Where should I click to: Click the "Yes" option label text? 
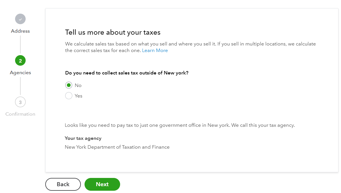79,96
